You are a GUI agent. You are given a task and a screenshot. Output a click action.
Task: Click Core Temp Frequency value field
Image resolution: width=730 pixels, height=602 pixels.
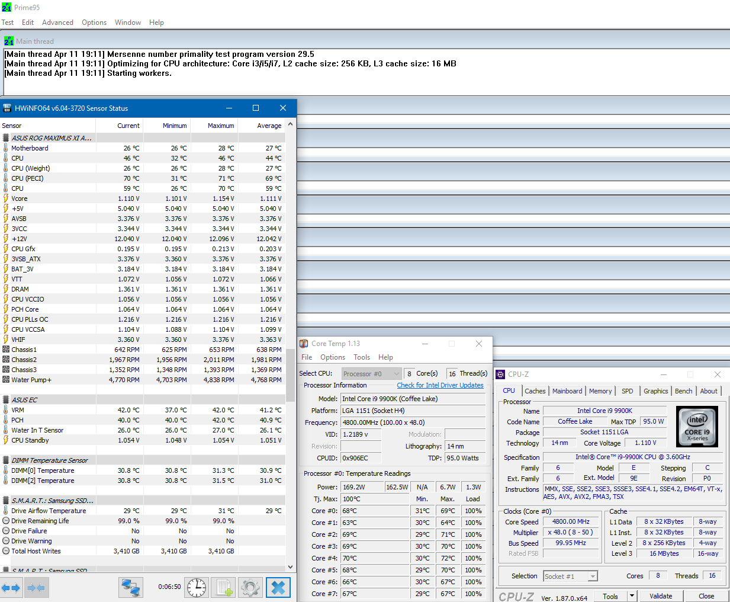click(x=413, y=422)
